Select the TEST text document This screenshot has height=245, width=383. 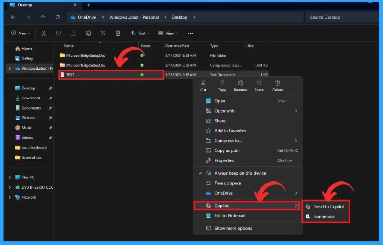pos(164,75)
